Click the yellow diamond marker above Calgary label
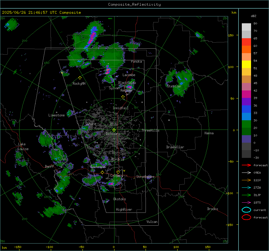This screenshot has width=269, height=251. click(x=118, y=172)
